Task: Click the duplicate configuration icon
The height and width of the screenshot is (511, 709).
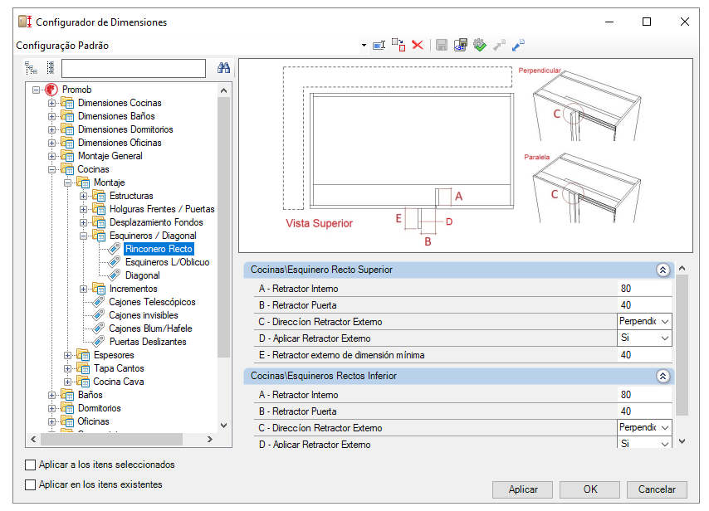Action: 399,45
